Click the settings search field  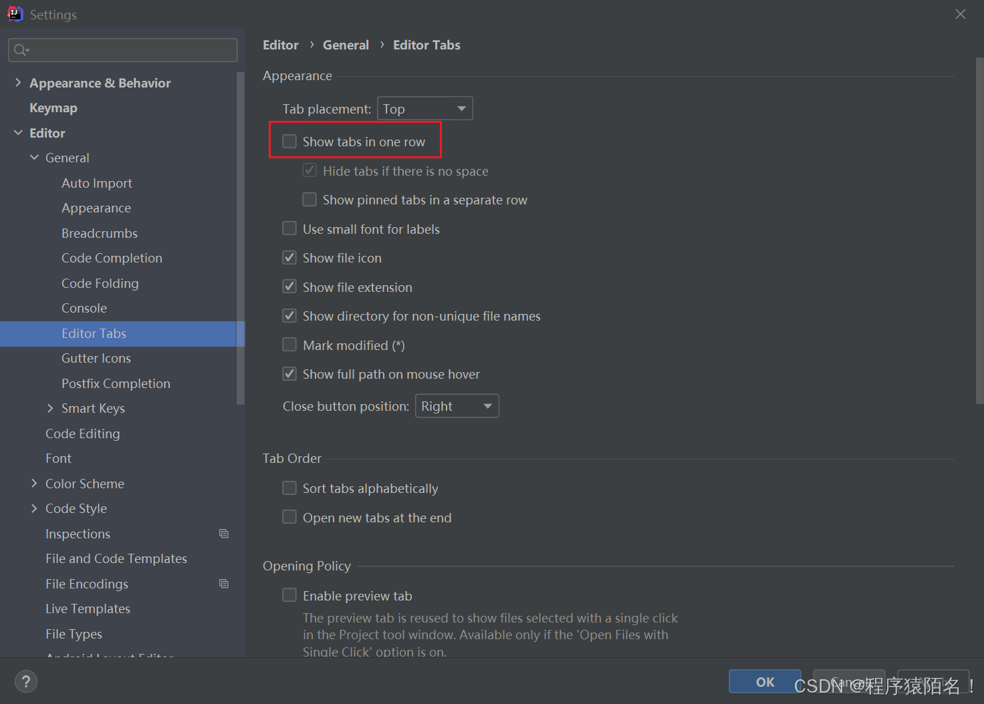[123, 50]
